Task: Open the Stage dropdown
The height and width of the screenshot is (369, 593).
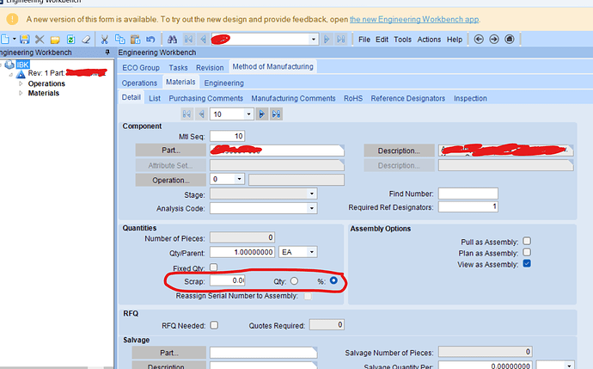Action: [312, 194]
